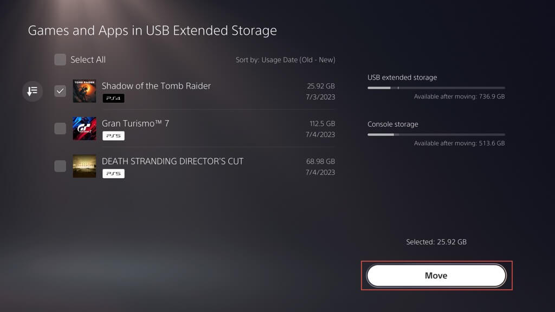Click Death Stranding Director's Cut thumbnail

click(x=85, y=166)
